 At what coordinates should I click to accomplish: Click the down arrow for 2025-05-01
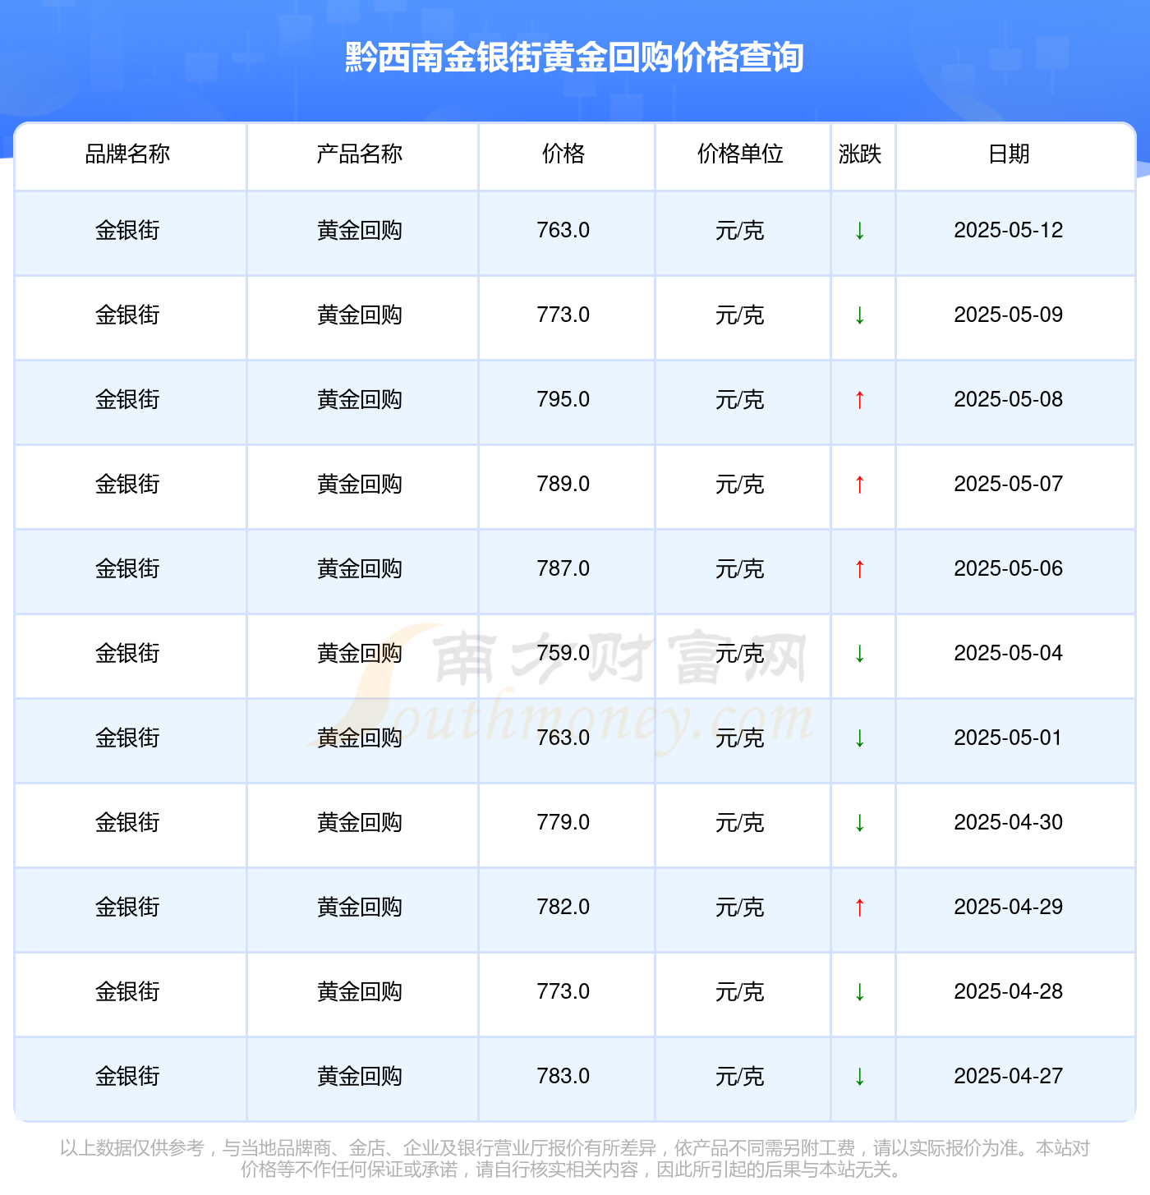860,738
